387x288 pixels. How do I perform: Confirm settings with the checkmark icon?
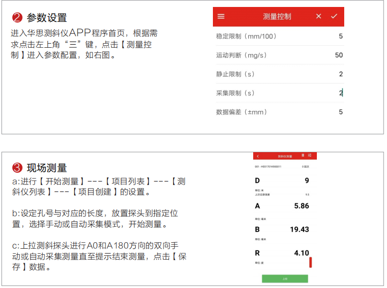pos(334,16)
